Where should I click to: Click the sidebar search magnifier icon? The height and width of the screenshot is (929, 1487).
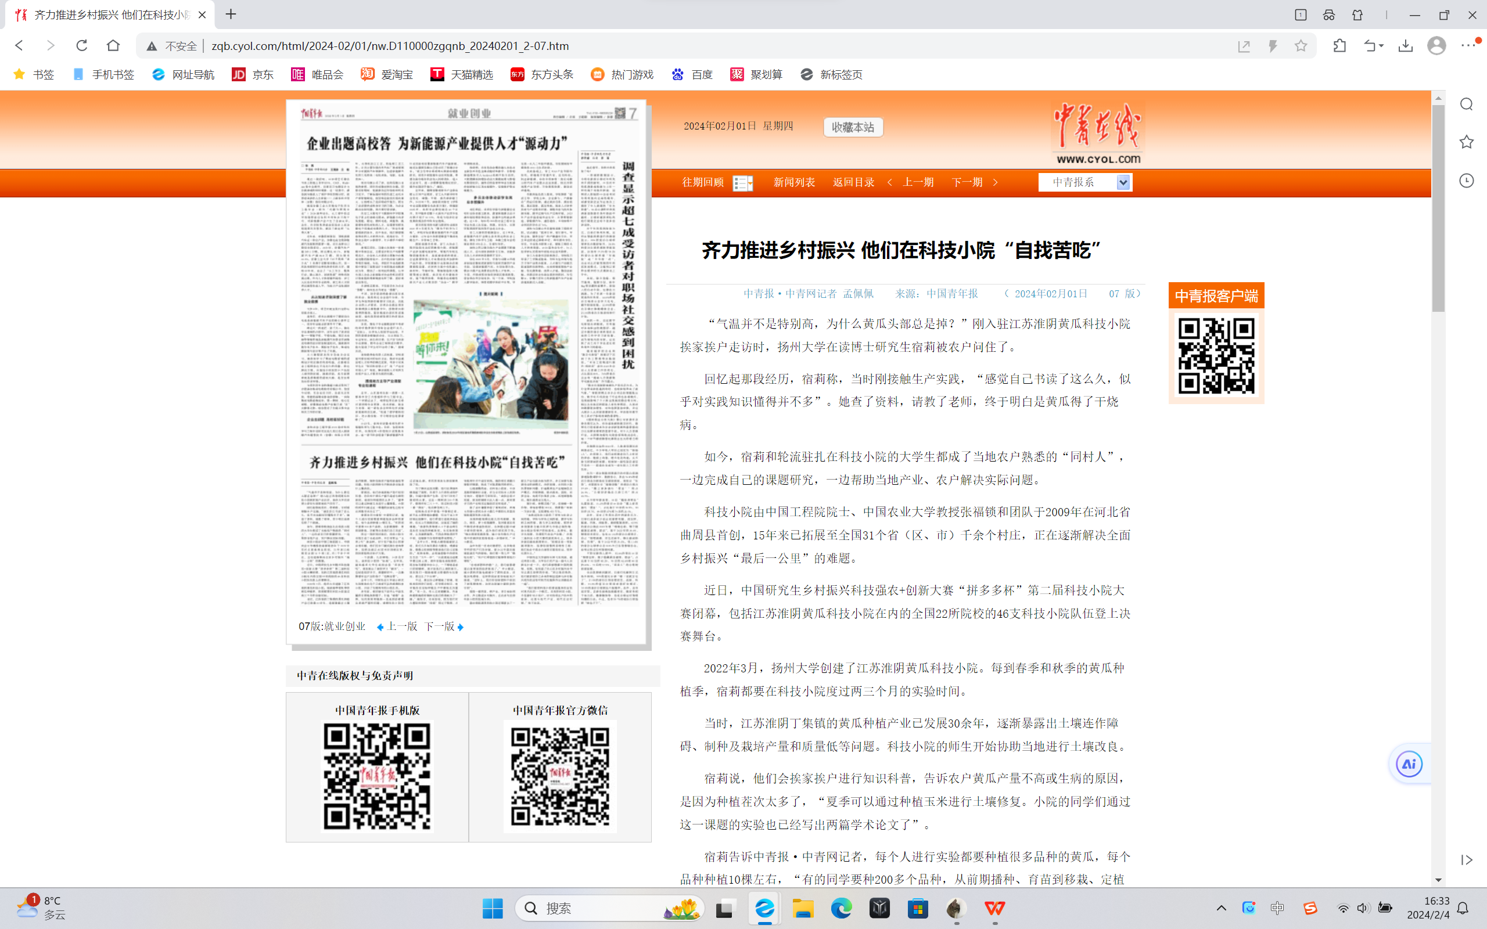(1466, 104)
